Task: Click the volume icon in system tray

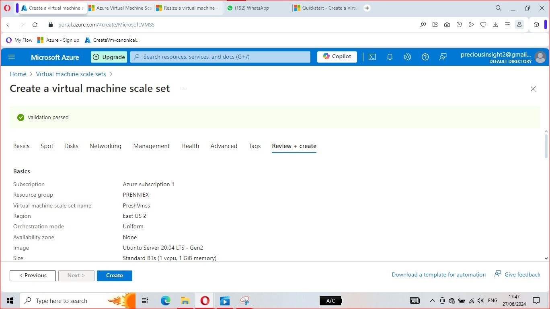Action: (480, 301)
